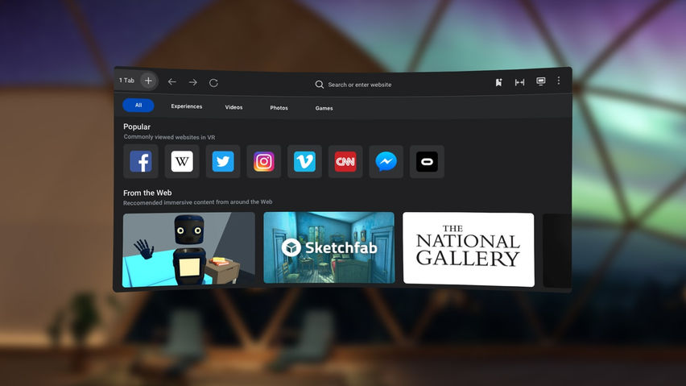Go back with the left arrow
The height and width of the screenshot is (386, 686).
click(x=172, y=82)
